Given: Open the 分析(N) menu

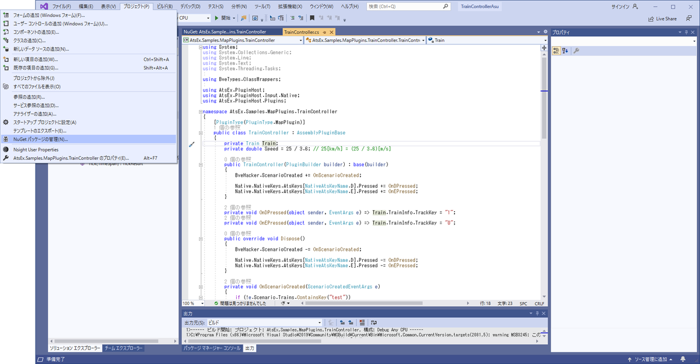Looking at the screenshot, I should 239,6.
